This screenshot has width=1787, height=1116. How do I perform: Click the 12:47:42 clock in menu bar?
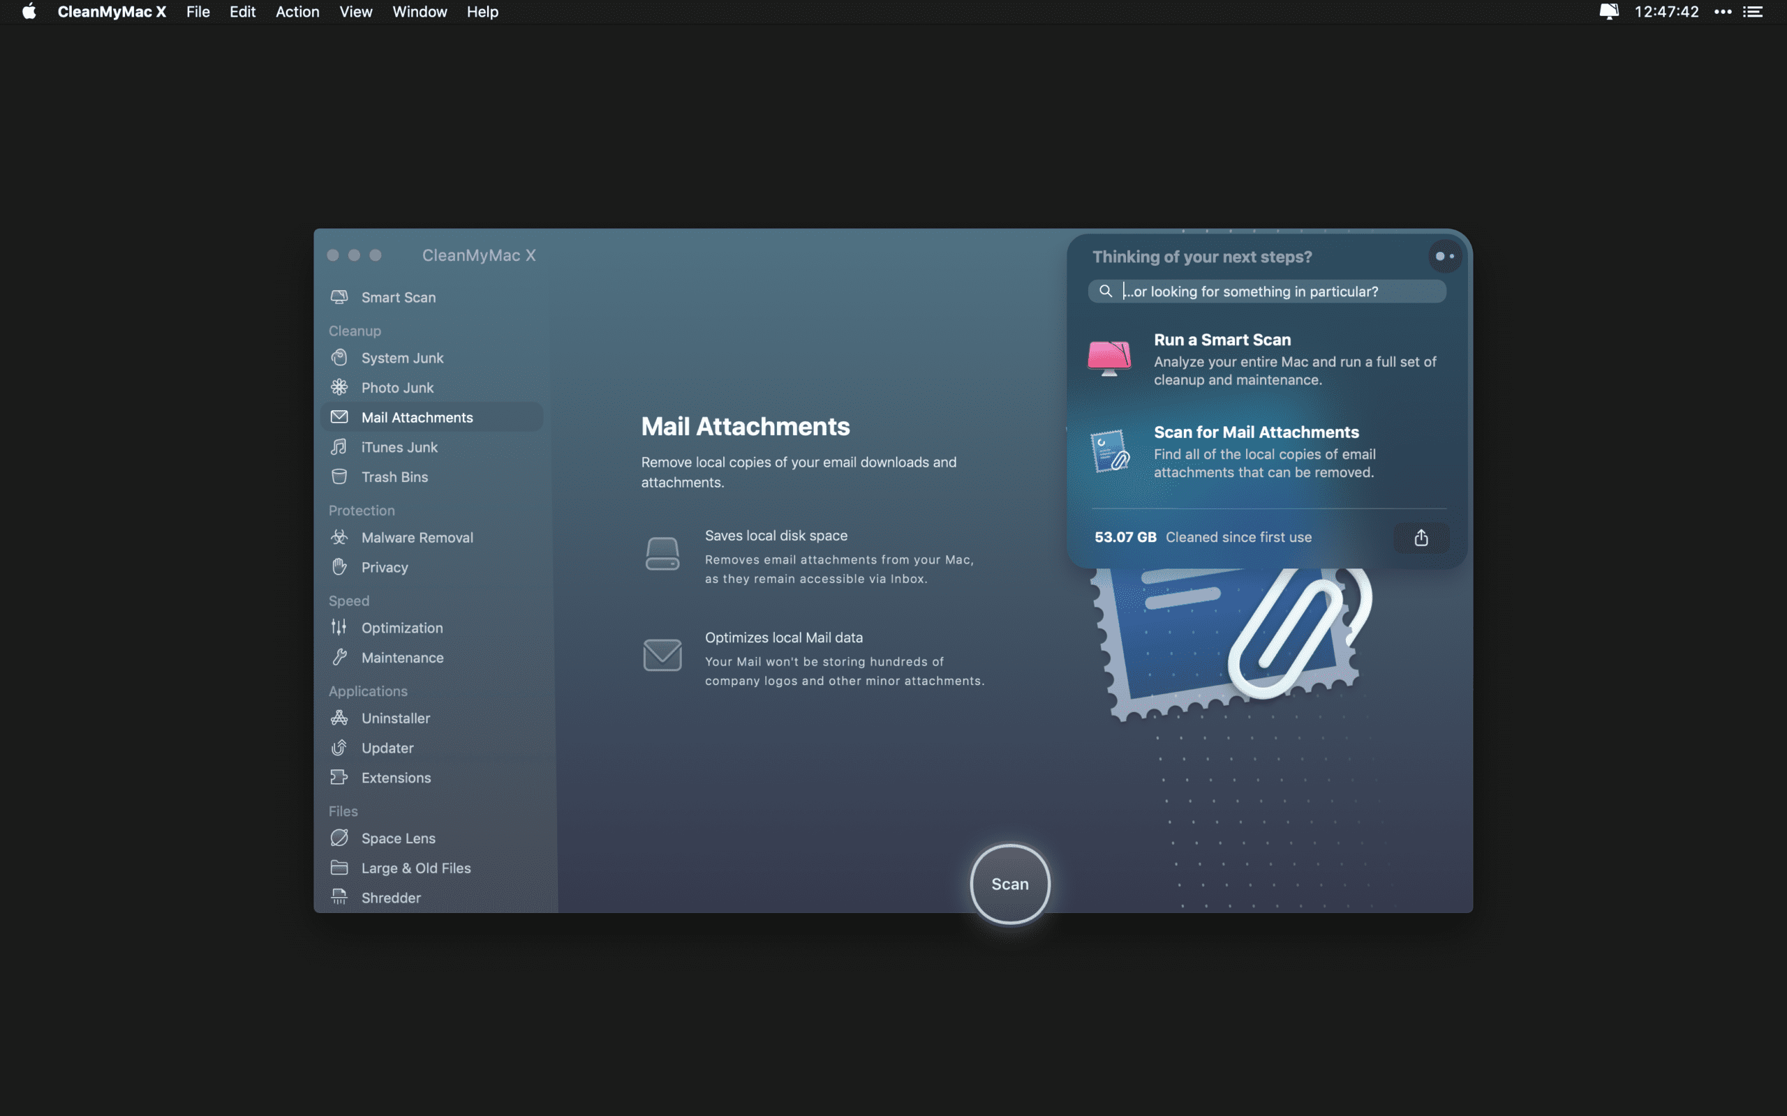click(x=1666, y=12)
